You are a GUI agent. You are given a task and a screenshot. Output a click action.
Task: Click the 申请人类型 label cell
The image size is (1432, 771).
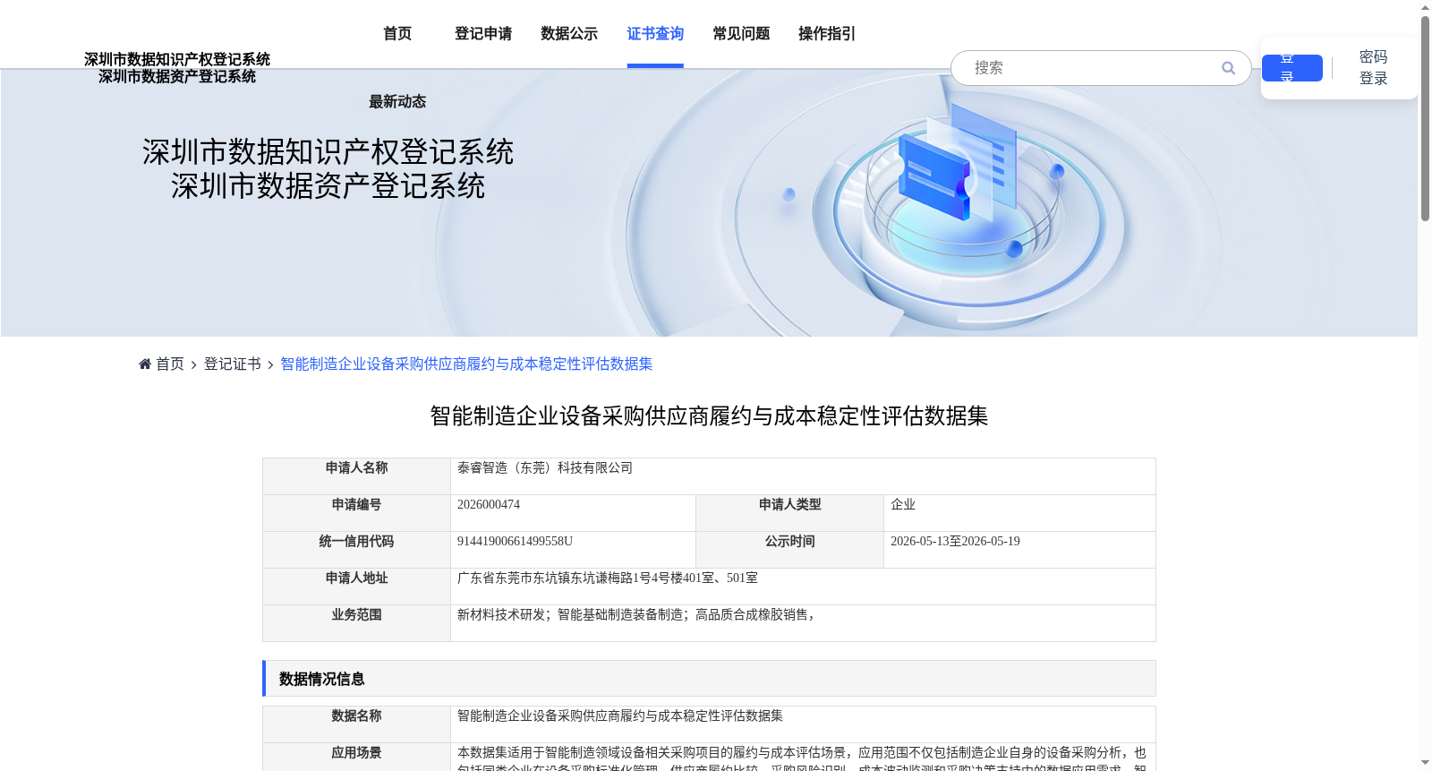(789, 513)
